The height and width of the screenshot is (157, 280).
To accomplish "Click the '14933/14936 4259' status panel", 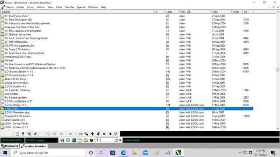I will point(12,140).
